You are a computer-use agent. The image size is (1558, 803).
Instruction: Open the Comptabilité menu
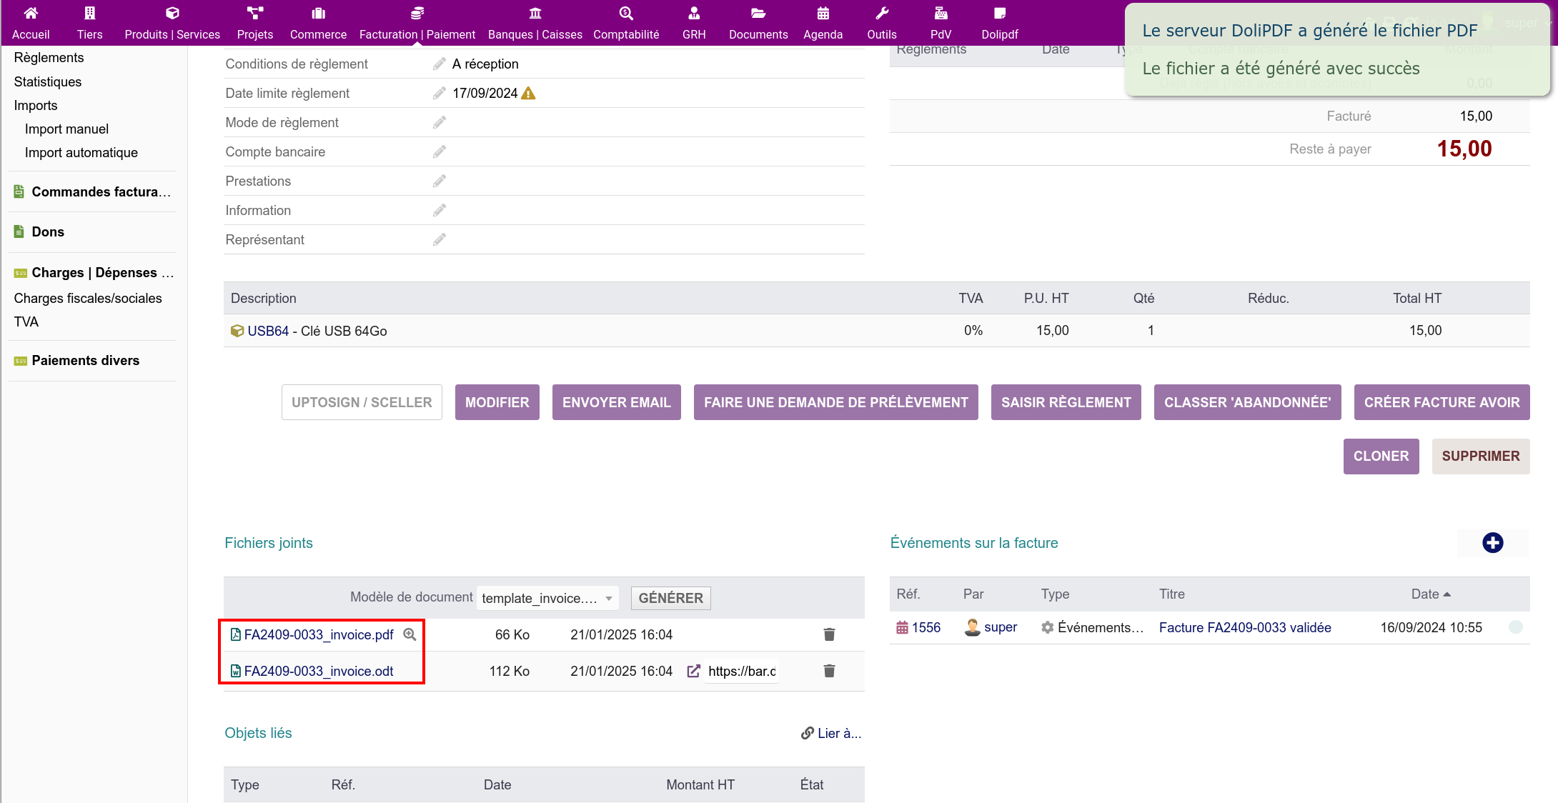pos(626,23)
